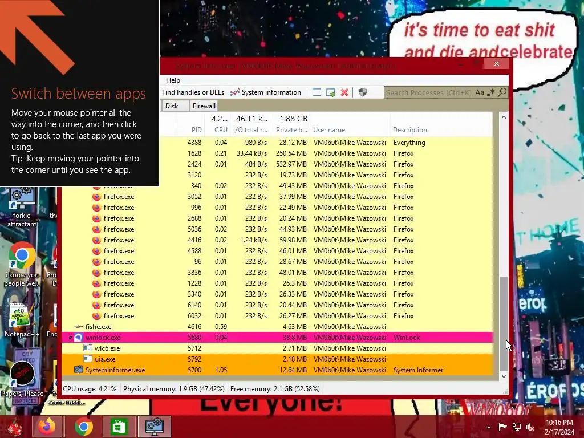Viewport: 584px width, 438px height.
Task: Click the muted volume tray icon
Action: click(x=530, y=427)
